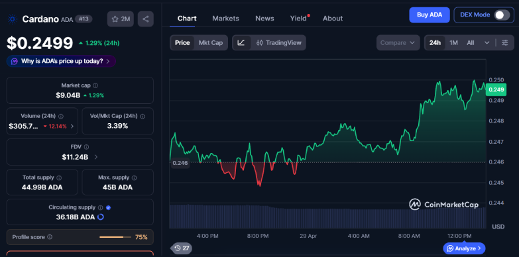Screen dimensions: 519x257
Task: Click Max. supply info icon
Action: 134,178
